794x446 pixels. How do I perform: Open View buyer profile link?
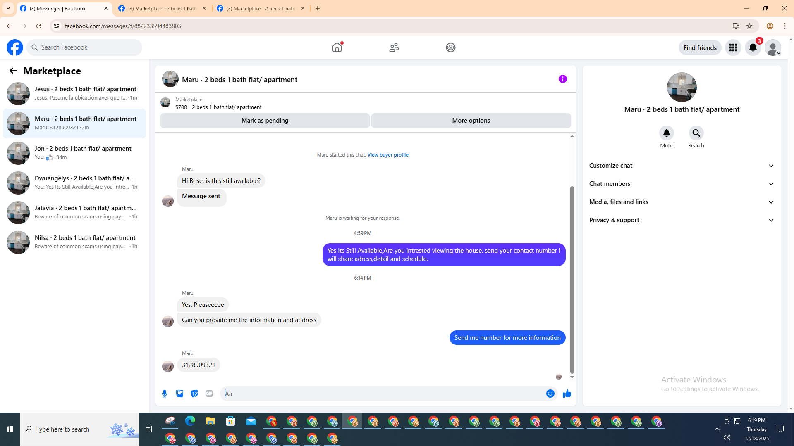click(388, 155)
